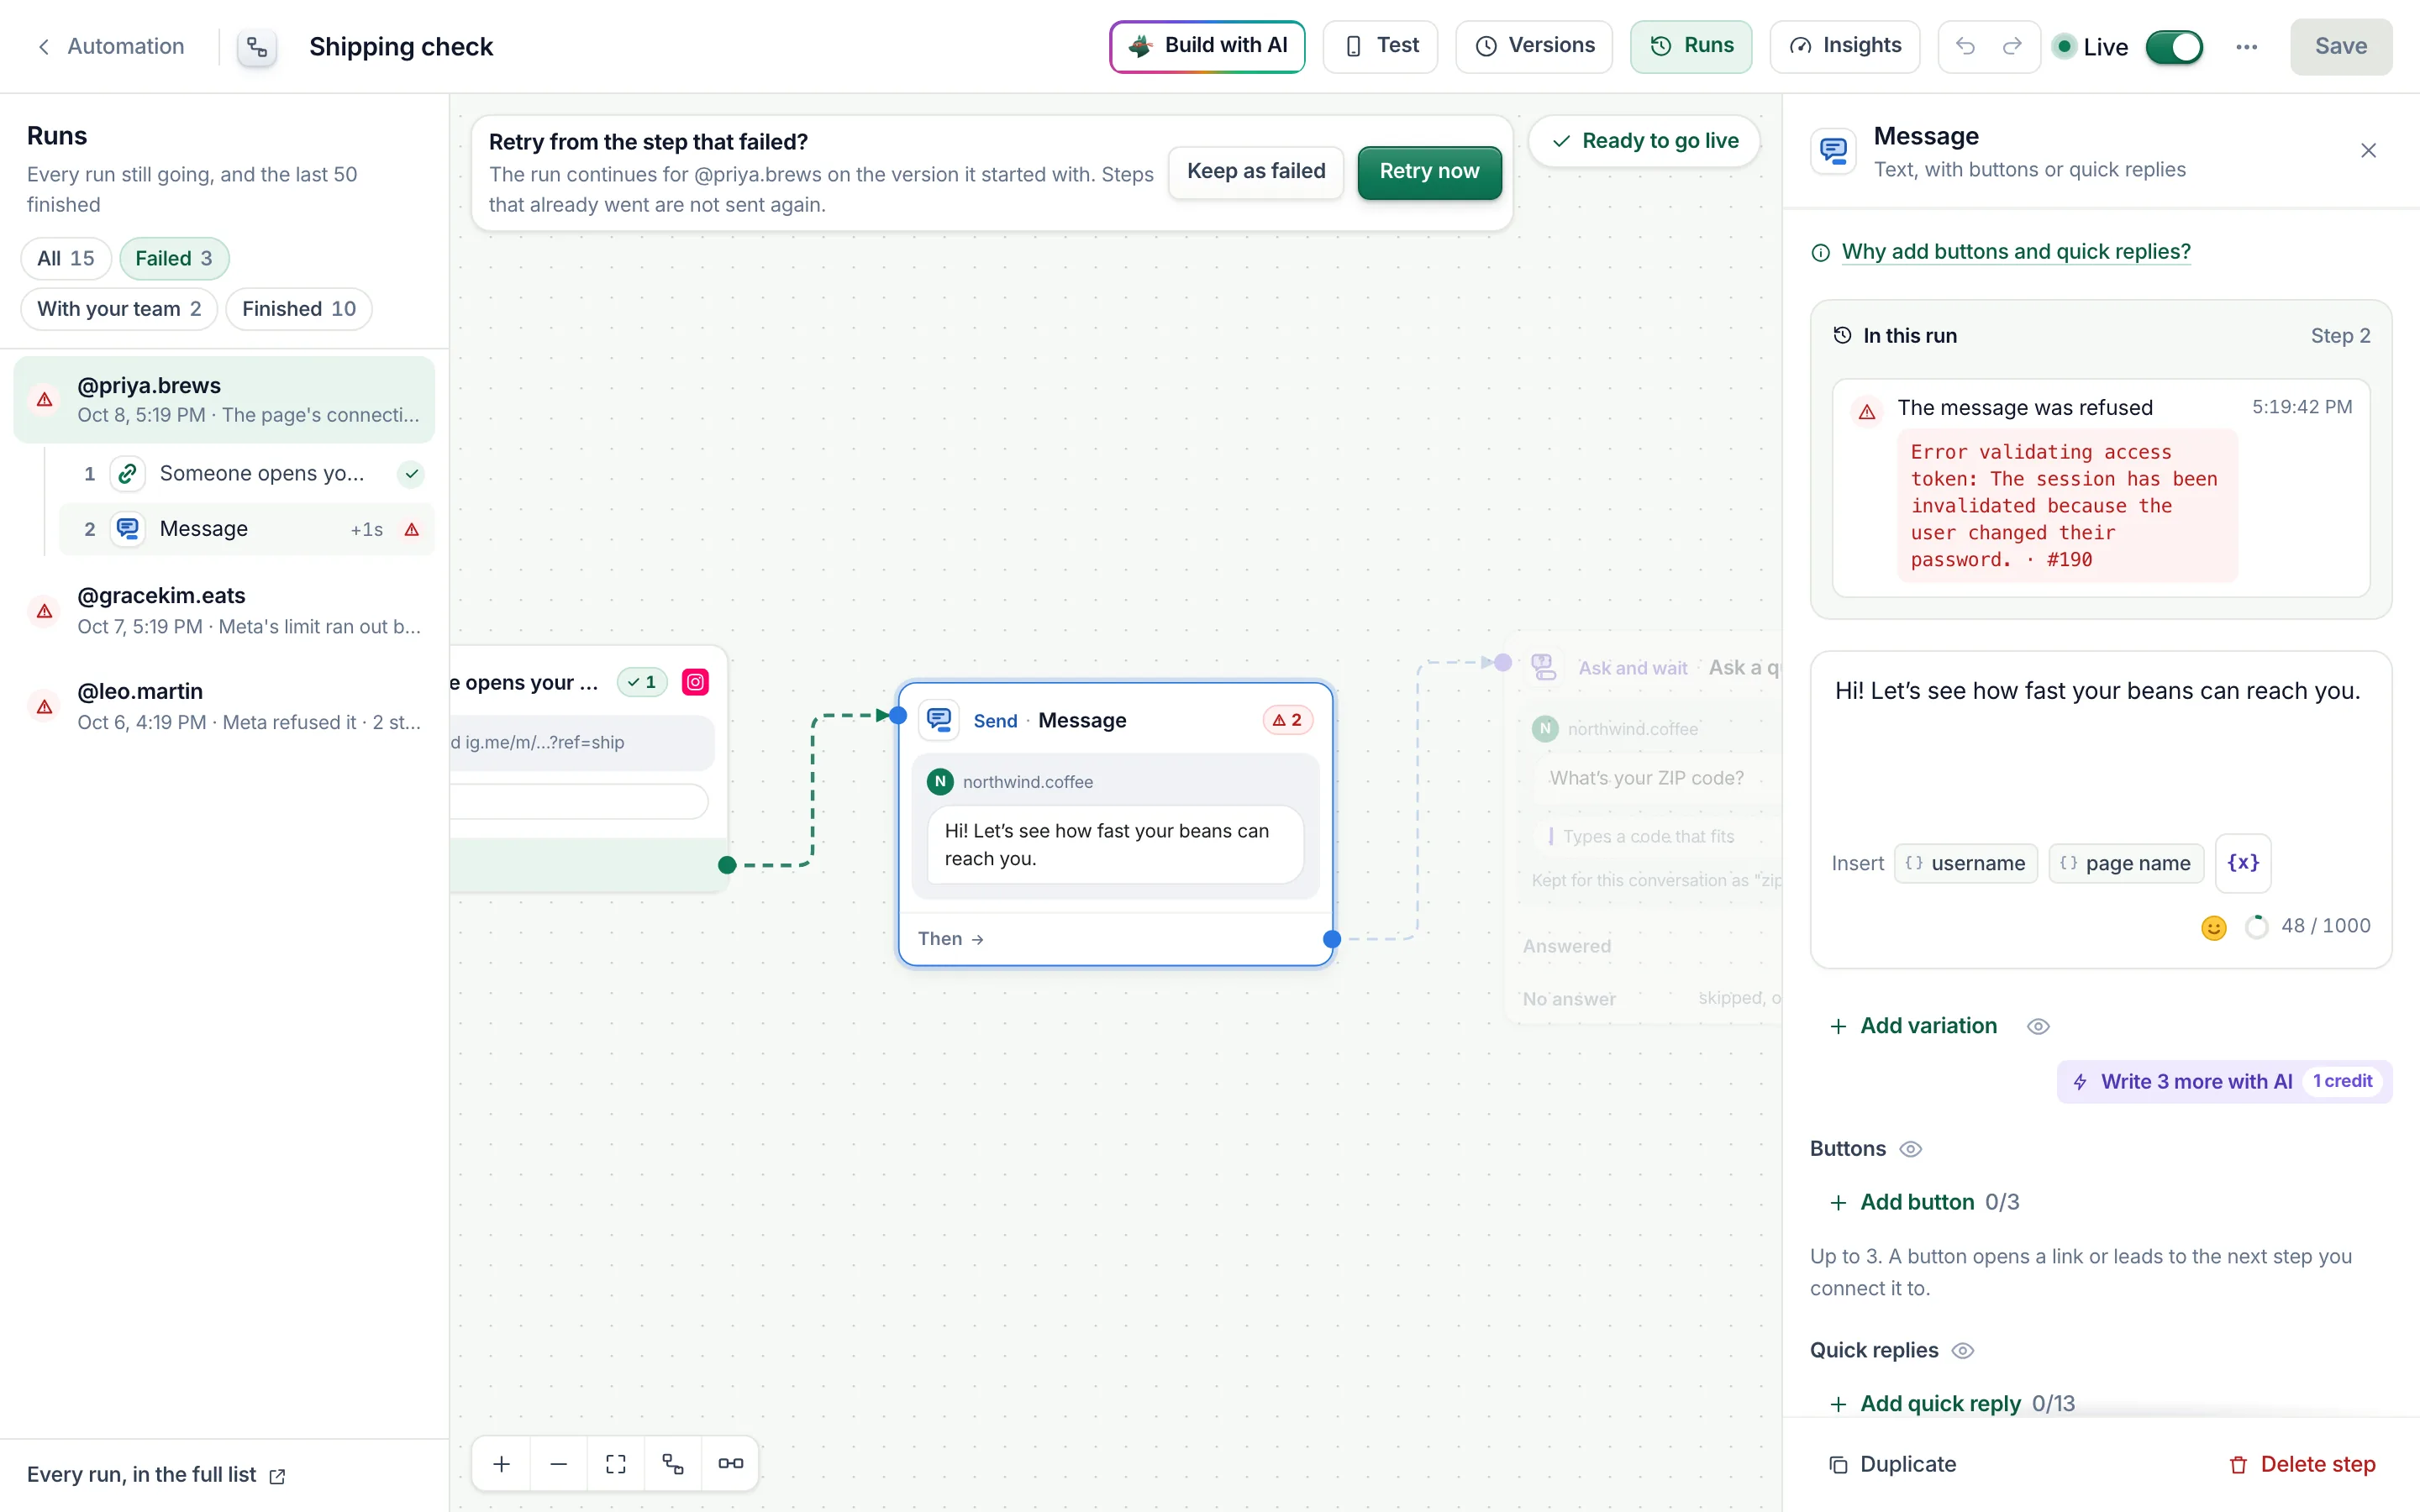Click the Instagram icon on trigger node

[x=695, y=682]
